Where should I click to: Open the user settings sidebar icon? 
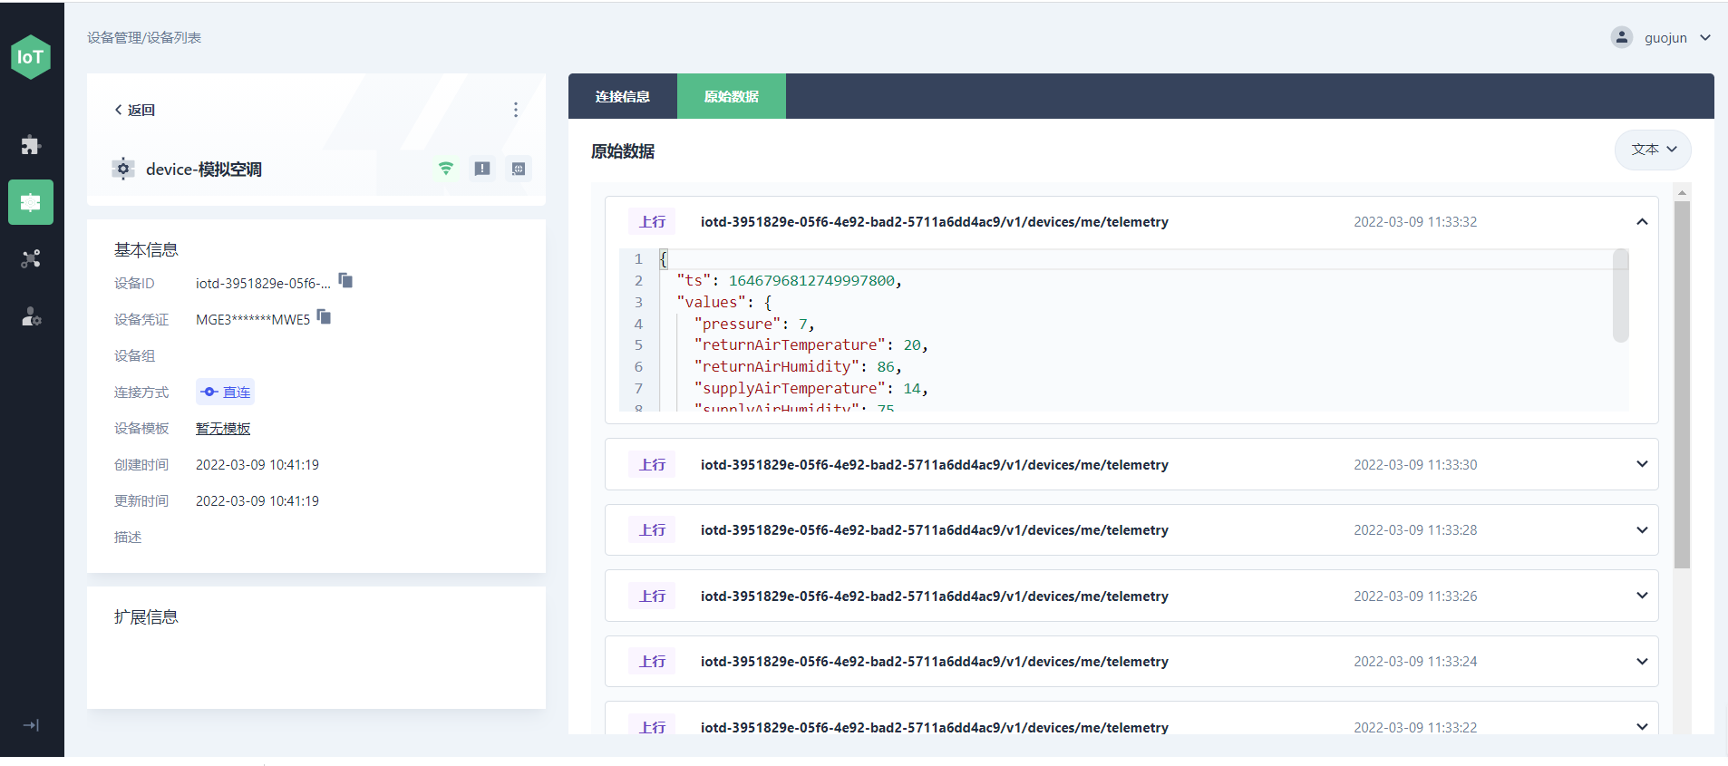coord(31,316)
